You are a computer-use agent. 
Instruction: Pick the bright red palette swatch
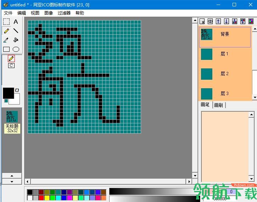point(41,198)
